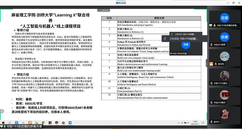The height and width of the screenshot is (129, 242).
Task: Select the 陈佳怡 participant avatar
Action: pyautogui.click(x=224, y=56)
